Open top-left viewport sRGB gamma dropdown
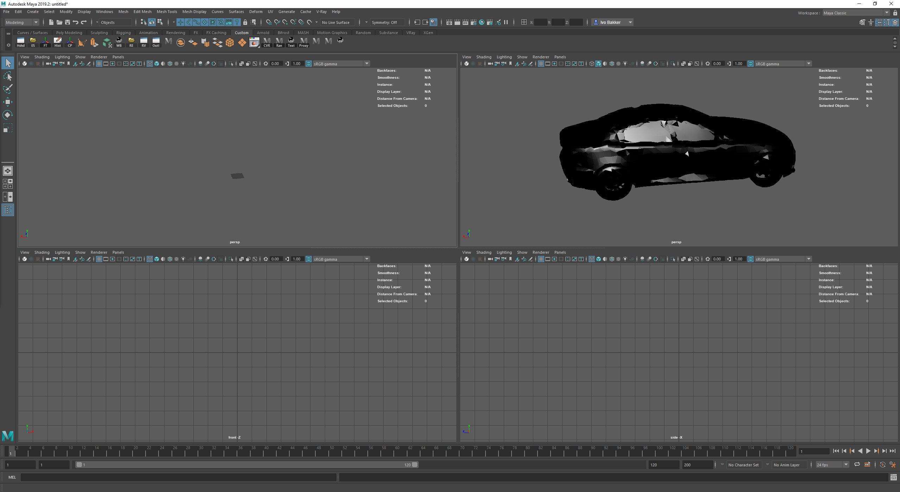The height and width of the screenshot is (492, 900). tap(341, 64)
